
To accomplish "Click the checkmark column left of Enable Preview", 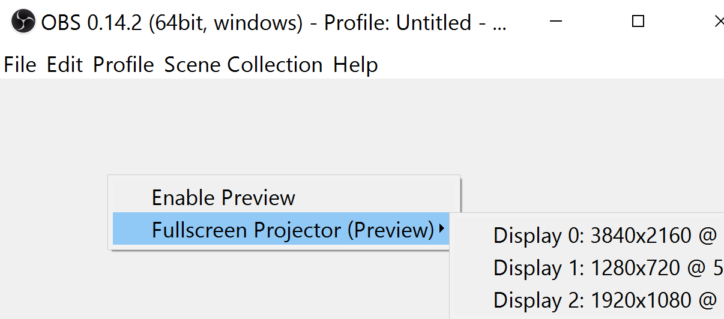I will click(131, 197).
